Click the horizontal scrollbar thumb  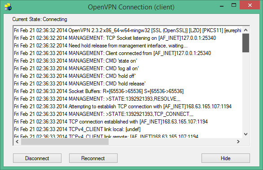pos(65,142)
